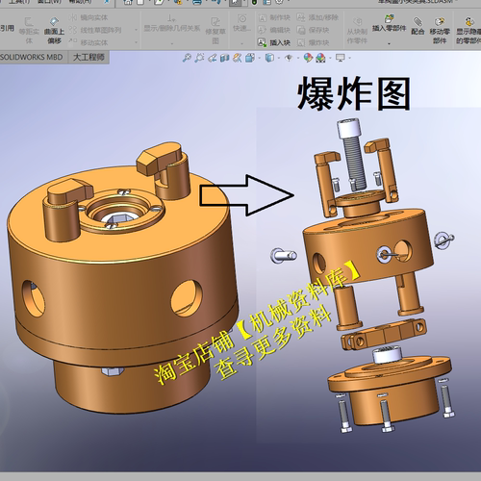Click the View Orientation cube icon
The image size is (481, 481).
tap(249, 58)
